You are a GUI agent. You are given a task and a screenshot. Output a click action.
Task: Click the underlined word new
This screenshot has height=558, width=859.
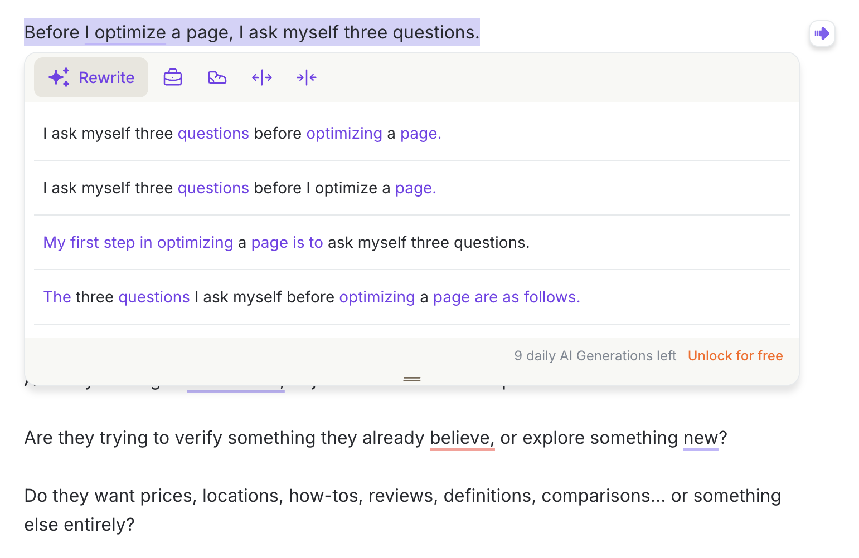tap(700, 438)
